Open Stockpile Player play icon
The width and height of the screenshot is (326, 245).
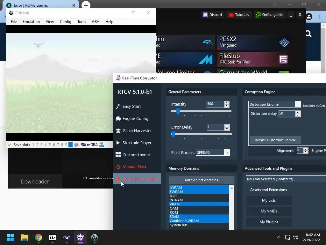118,143
